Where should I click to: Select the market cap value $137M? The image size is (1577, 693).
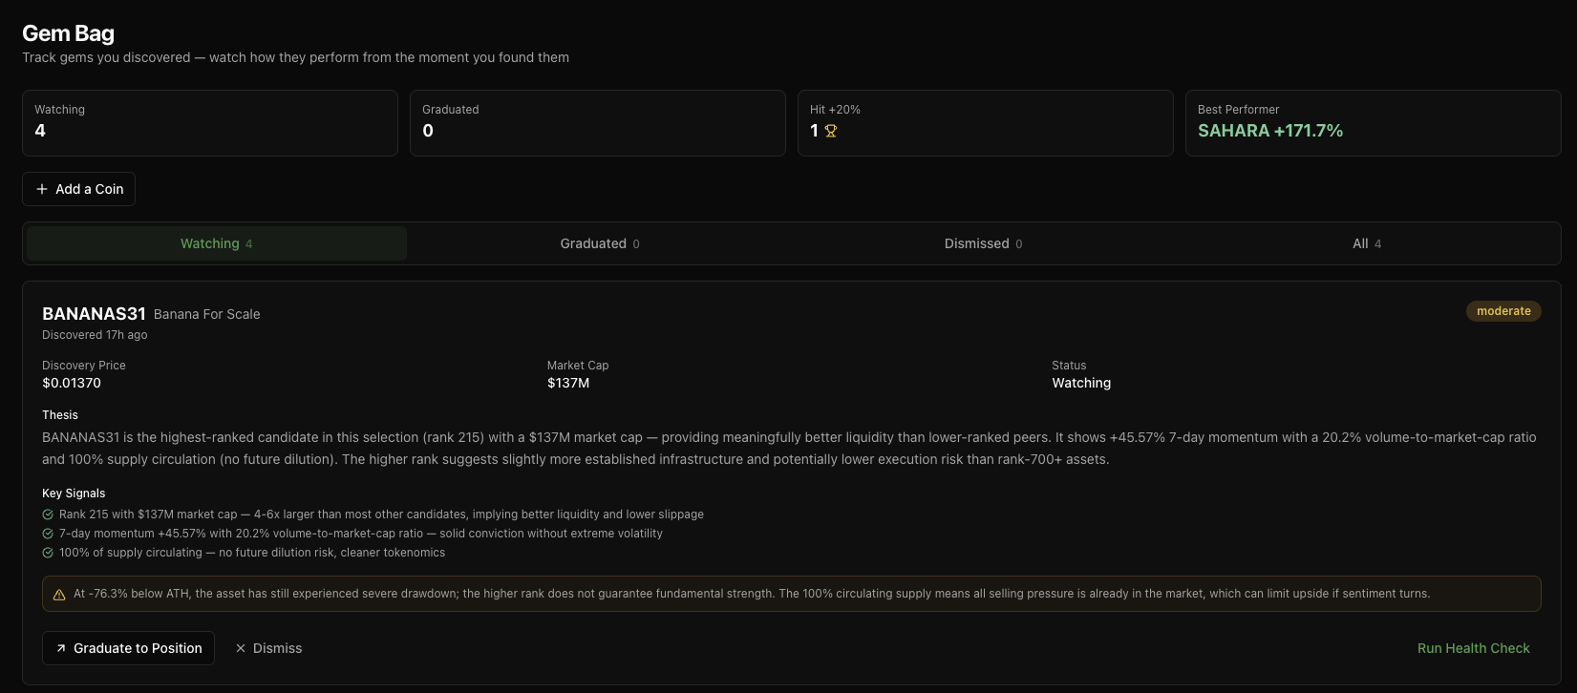(x=568, y=383)
